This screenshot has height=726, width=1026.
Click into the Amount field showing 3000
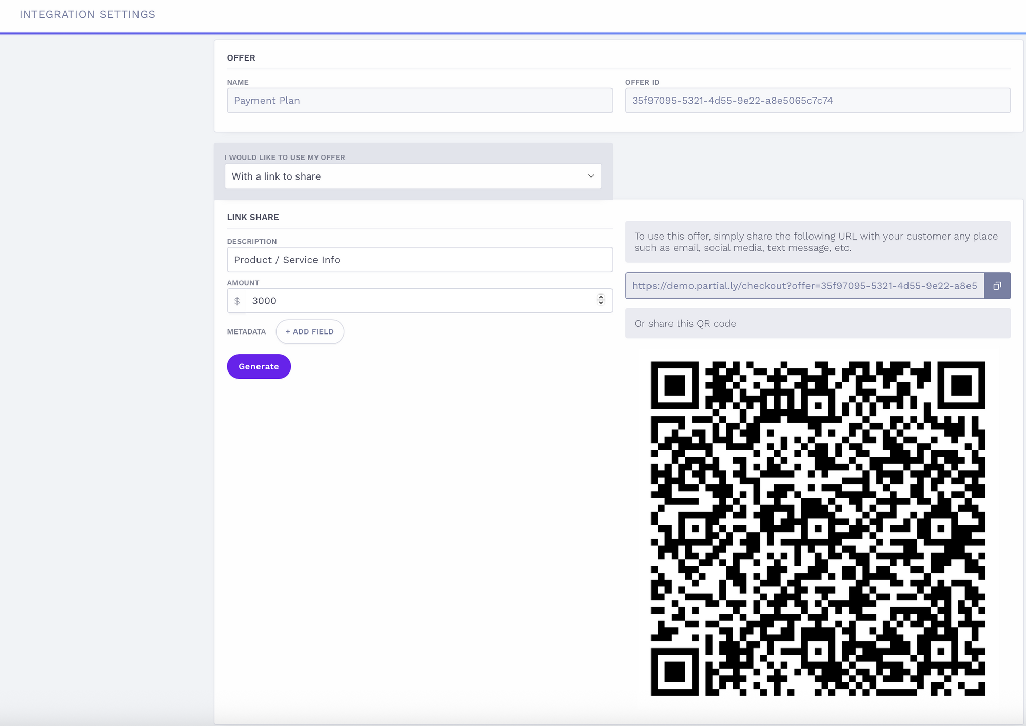coord(420,301)
